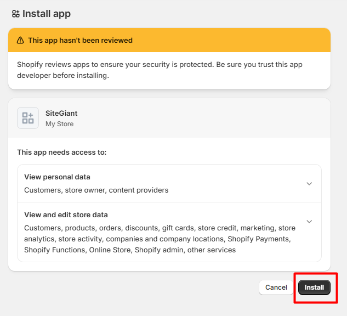Click the Shopify security review description text
The height and width of the screenshot is (316, 347).
click(x=160, y=70)
